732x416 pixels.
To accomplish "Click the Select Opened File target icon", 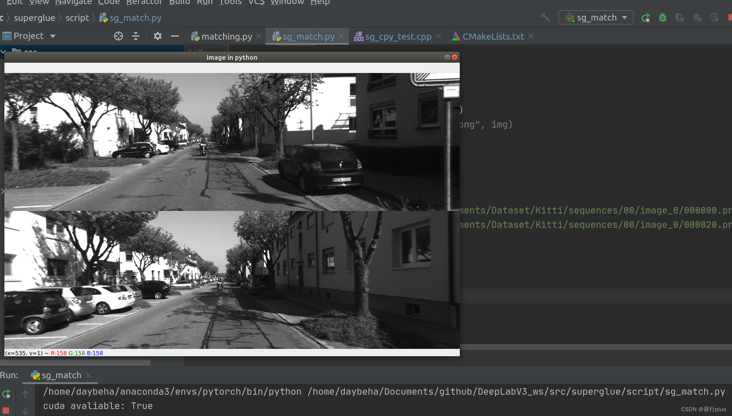I will click(118, 36).
